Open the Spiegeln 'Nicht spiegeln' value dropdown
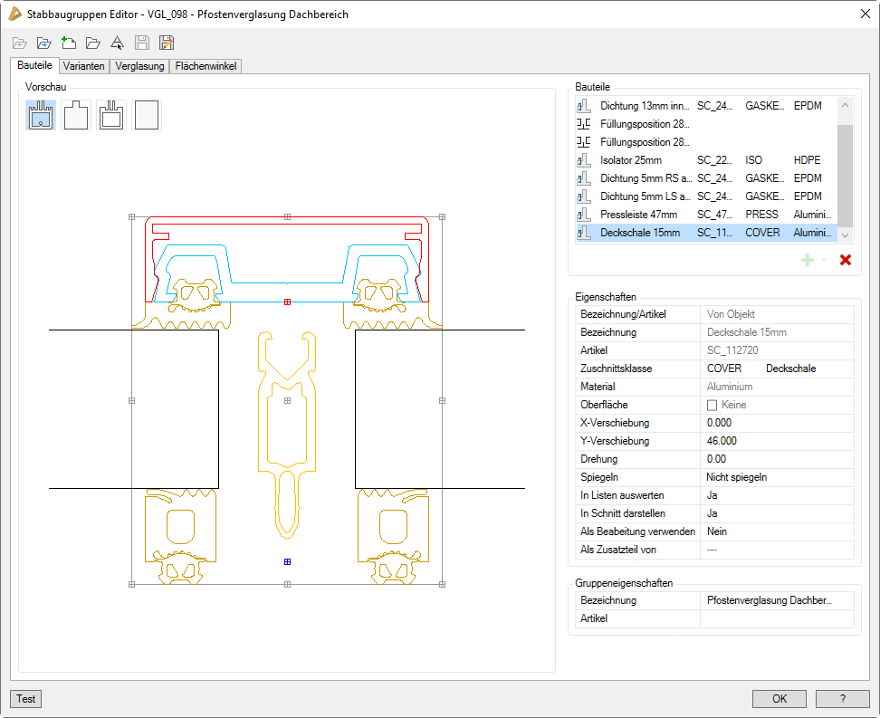 778,477
